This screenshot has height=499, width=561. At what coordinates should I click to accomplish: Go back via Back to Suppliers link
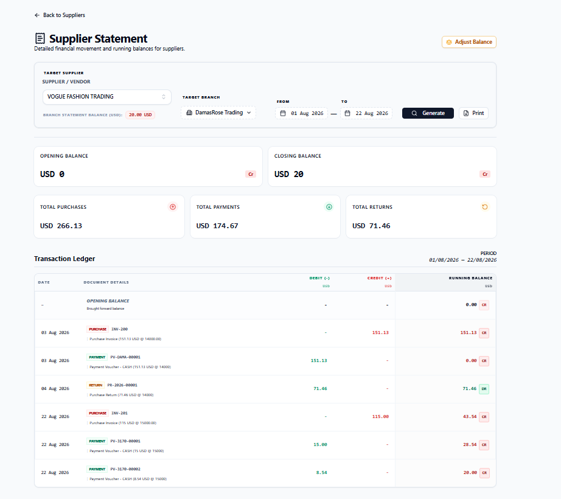click(x=60, y=15)
